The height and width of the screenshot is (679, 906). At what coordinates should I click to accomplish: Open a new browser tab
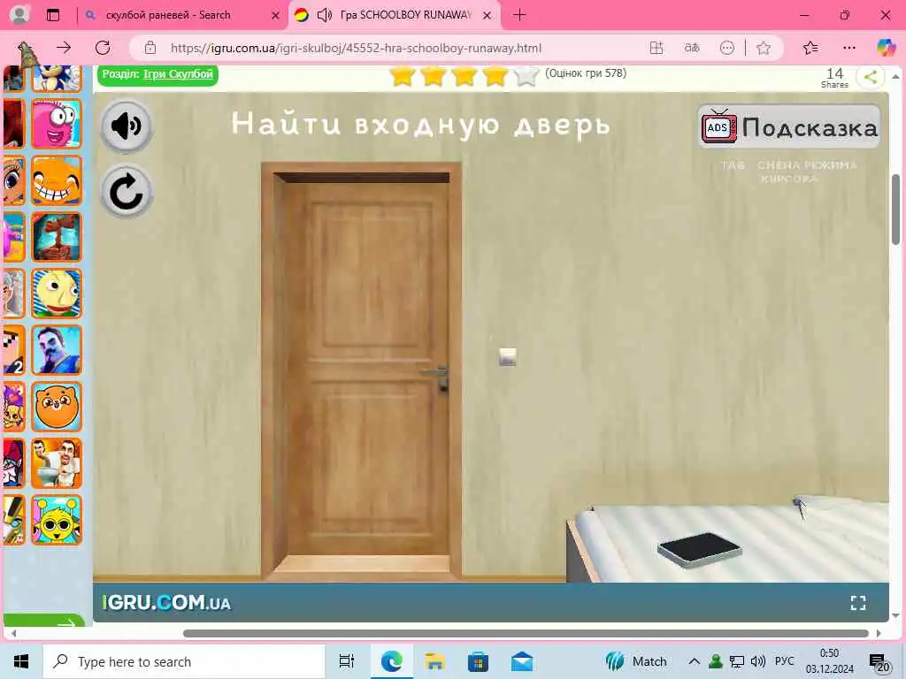[x=519, y=15]
